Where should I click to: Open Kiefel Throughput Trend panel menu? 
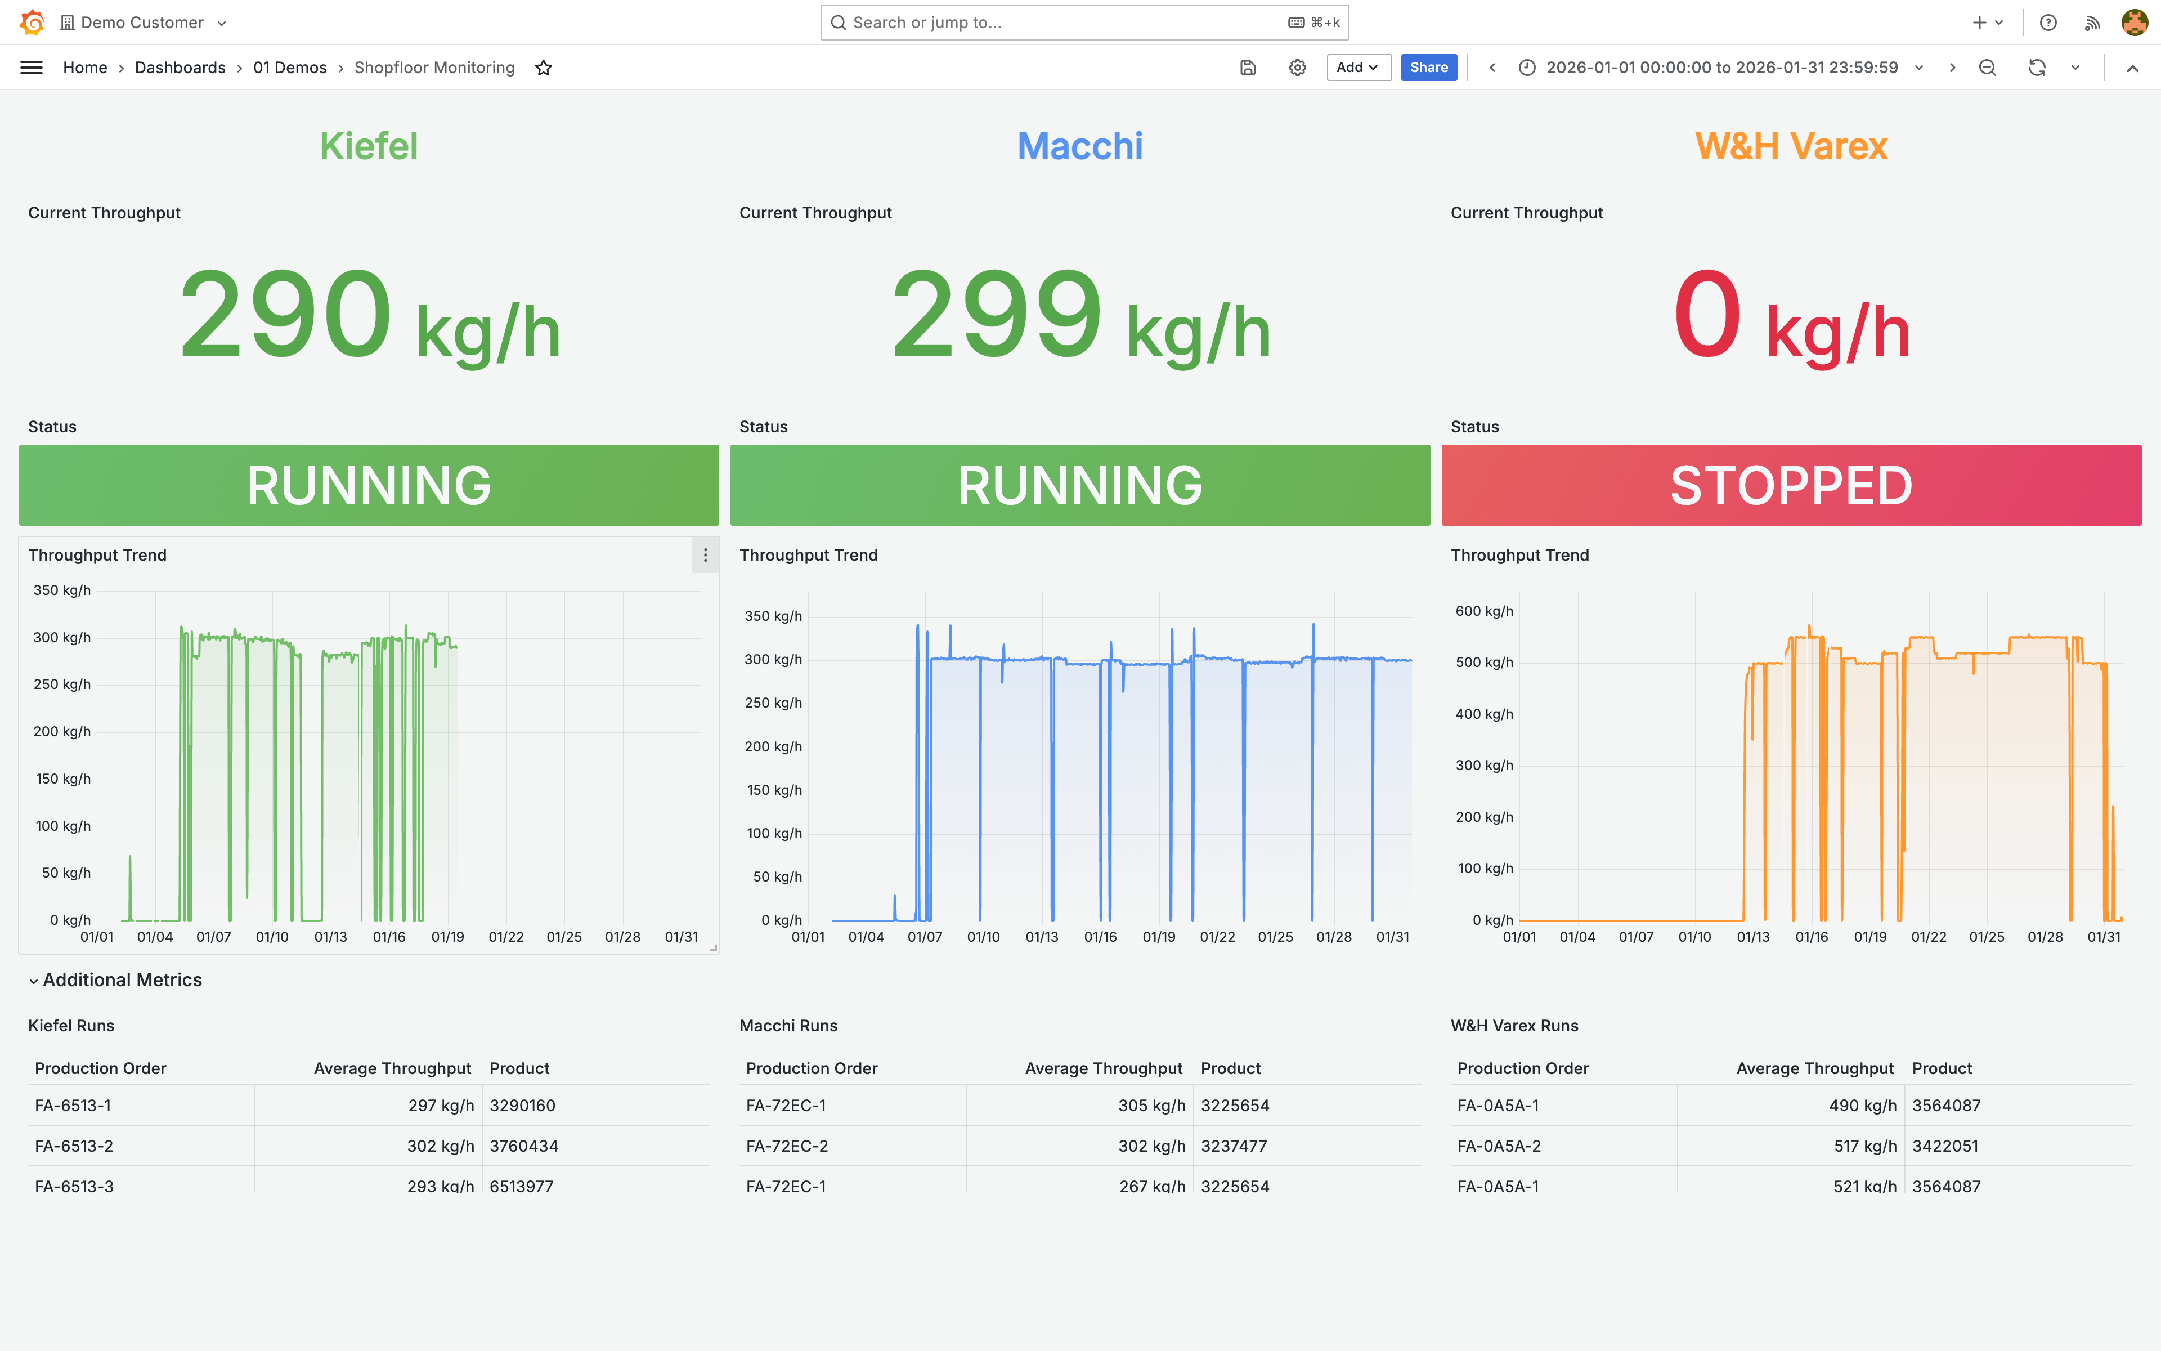706,556
